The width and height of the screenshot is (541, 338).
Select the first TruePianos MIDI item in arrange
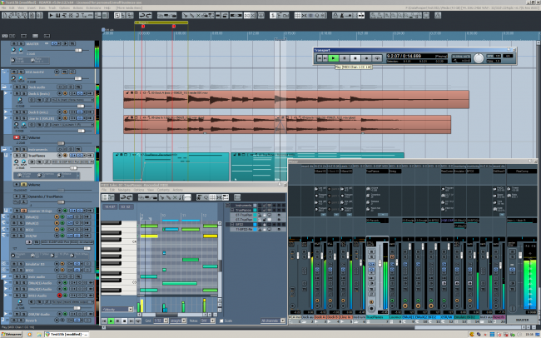171,167
